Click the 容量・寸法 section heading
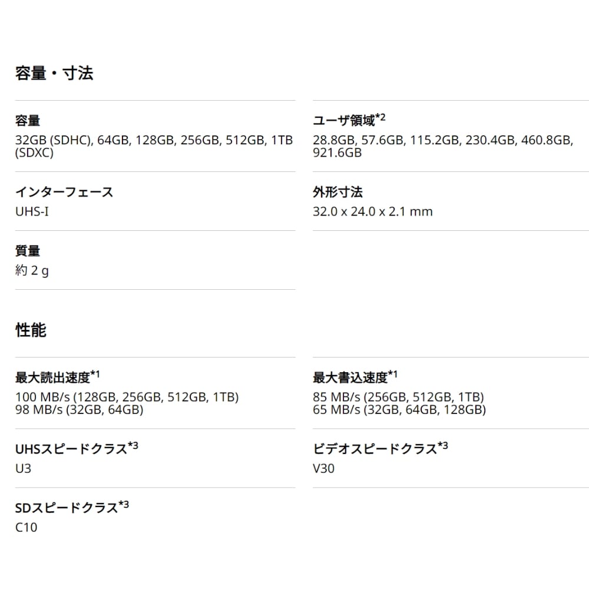This screenshot has width=589, height=589. point(54,74)
